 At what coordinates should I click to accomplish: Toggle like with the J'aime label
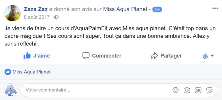[41, 56]
